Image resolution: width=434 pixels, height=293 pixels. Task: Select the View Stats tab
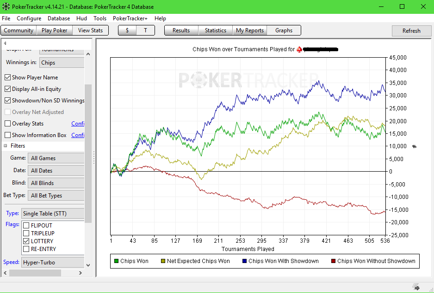pyautogui.click(x=91, y=30)
